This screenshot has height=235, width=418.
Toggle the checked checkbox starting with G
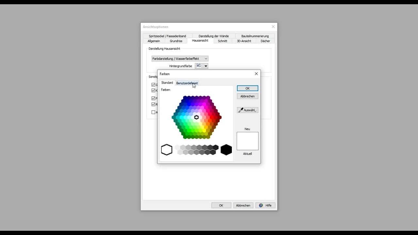click(153, 85)
